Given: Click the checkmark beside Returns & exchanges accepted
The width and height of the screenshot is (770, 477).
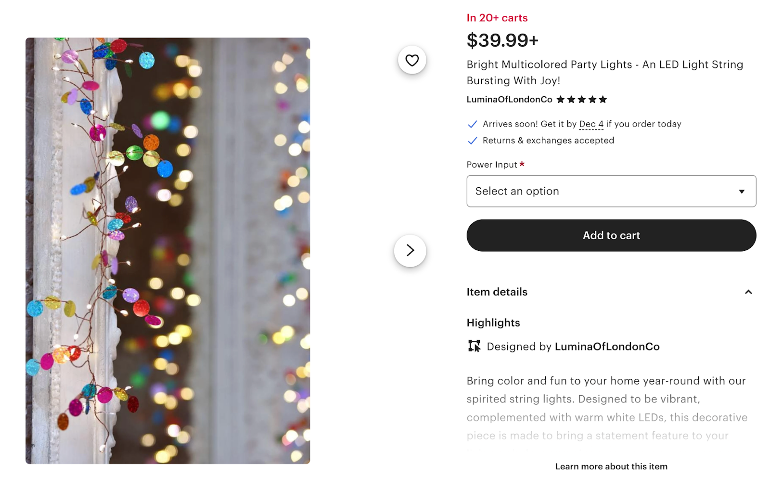Looking at the screenshot, I should point(472,141).
